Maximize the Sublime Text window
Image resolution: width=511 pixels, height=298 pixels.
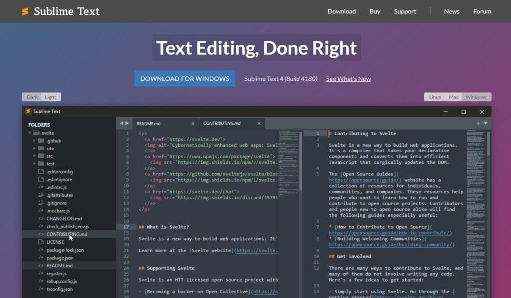[464, 112]
